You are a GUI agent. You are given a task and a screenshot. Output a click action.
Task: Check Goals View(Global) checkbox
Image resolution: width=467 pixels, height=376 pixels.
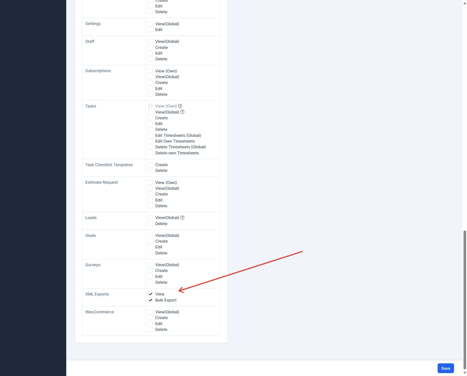pyautogui.click(x=150, y=235)
